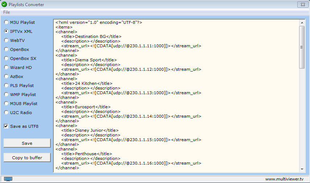The height and width of the screenshot is (183, 310).
Task: Click the scroll up arrow of text area
Action: [302, 23]
